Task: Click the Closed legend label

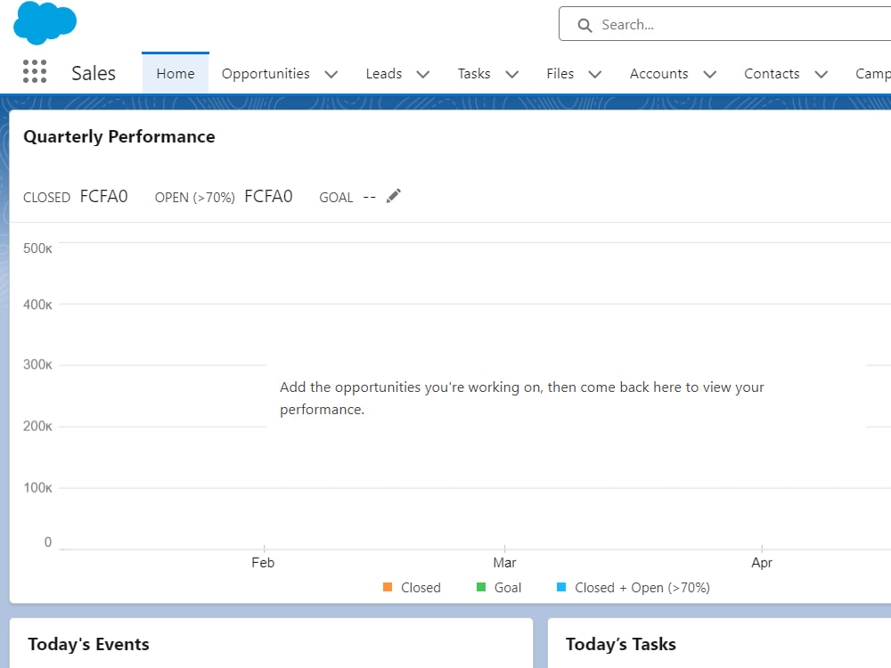Action: [x=421, y=588]
